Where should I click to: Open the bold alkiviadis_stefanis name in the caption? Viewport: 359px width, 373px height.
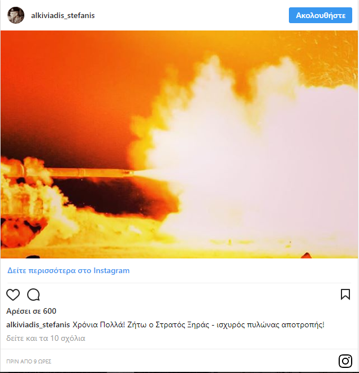[x=38, y=324]
